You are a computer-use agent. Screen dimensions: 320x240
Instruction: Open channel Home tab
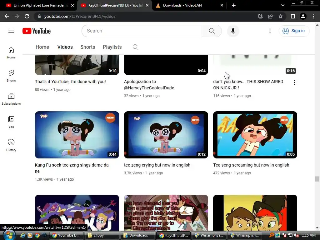(42, 47)
